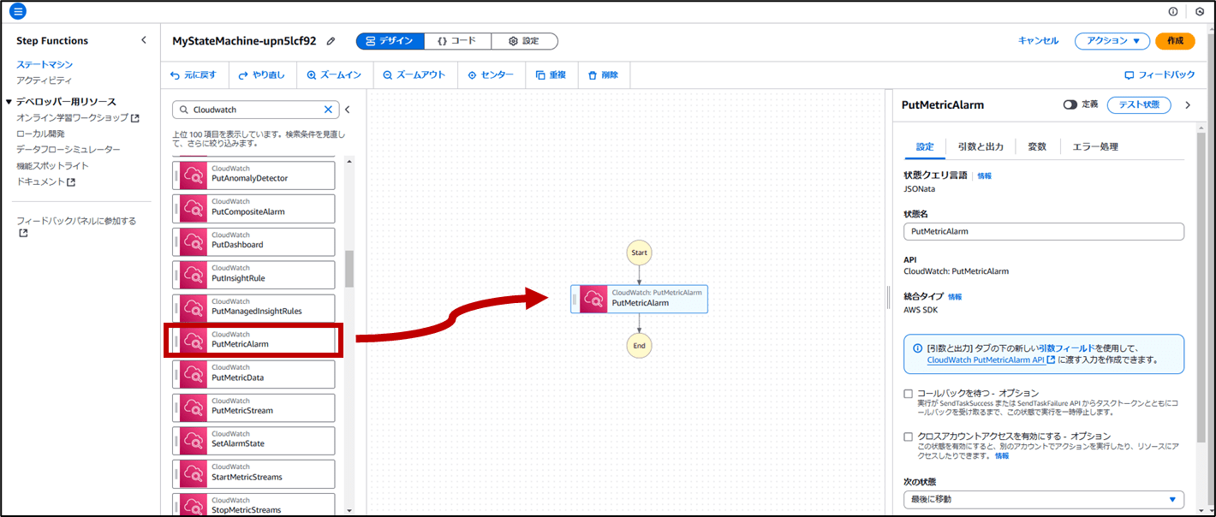Select PutDashboard action icon
Screen dimensions: 1216x517
[194, 241]
